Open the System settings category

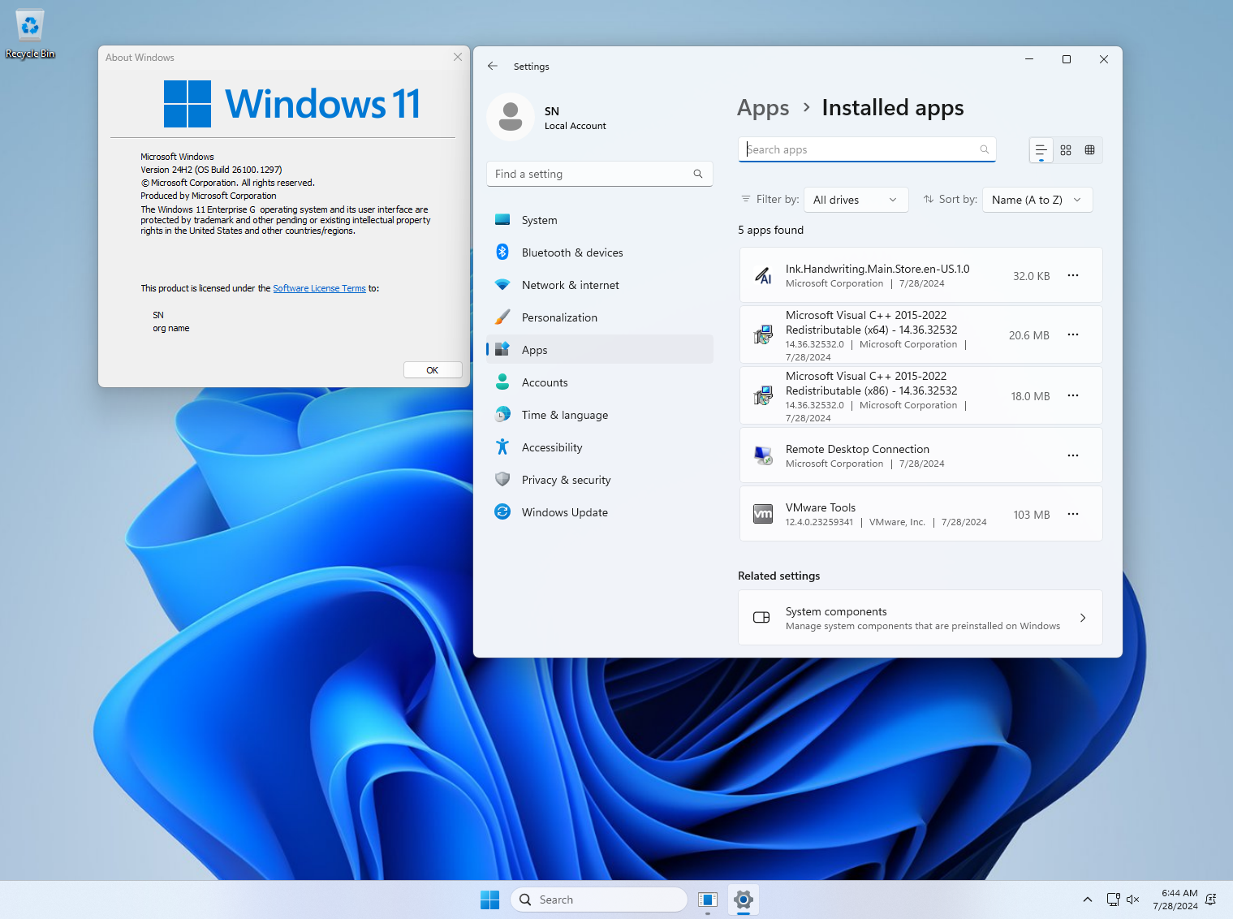tap(600, 220)
